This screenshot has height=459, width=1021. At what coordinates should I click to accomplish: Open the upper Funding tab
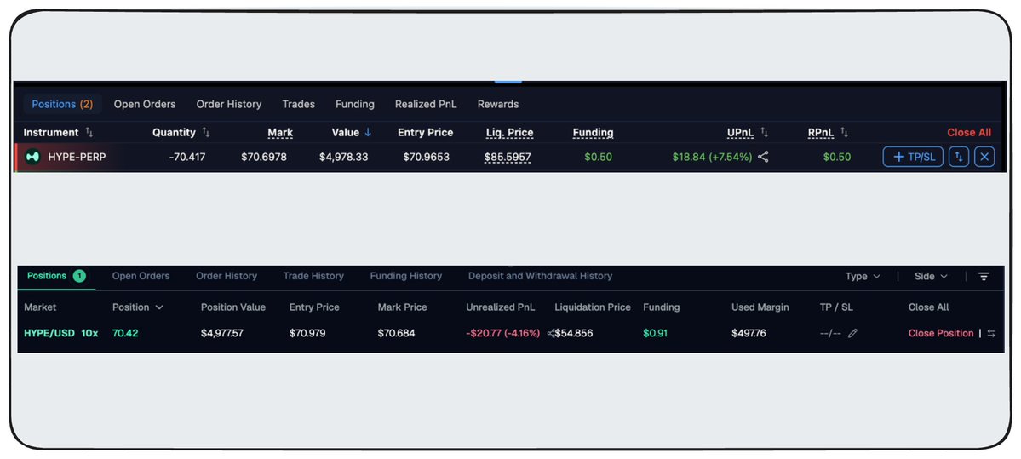[x=355, y=104]
